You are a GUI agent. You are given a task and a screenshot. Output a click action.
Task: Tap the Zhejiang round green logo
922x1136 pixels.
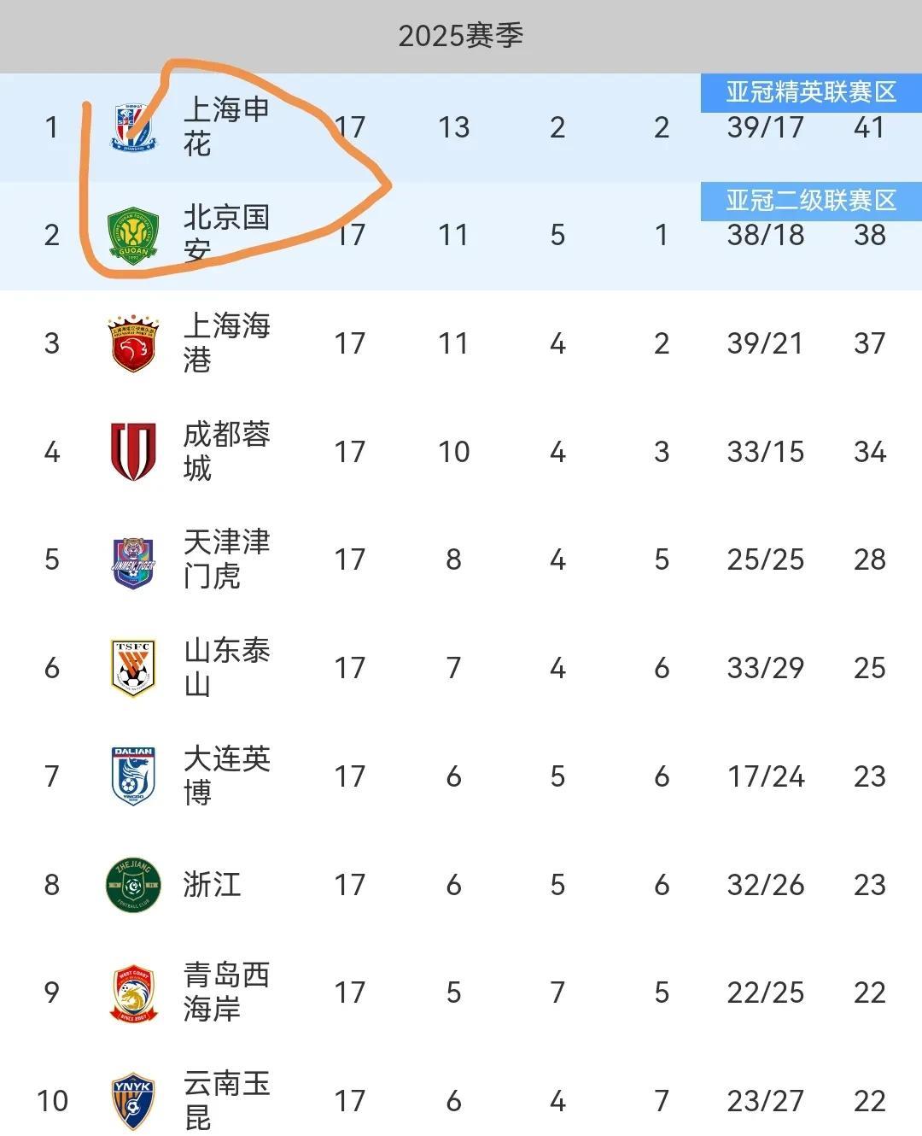point(134,885)
